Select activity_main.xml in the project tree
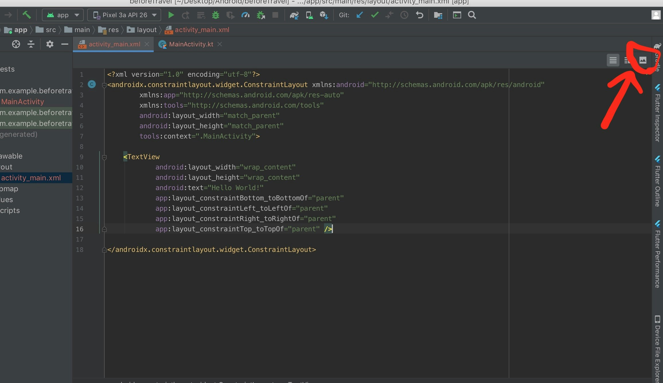This screenshot has height=383, width=663. (x=31, y=178)
